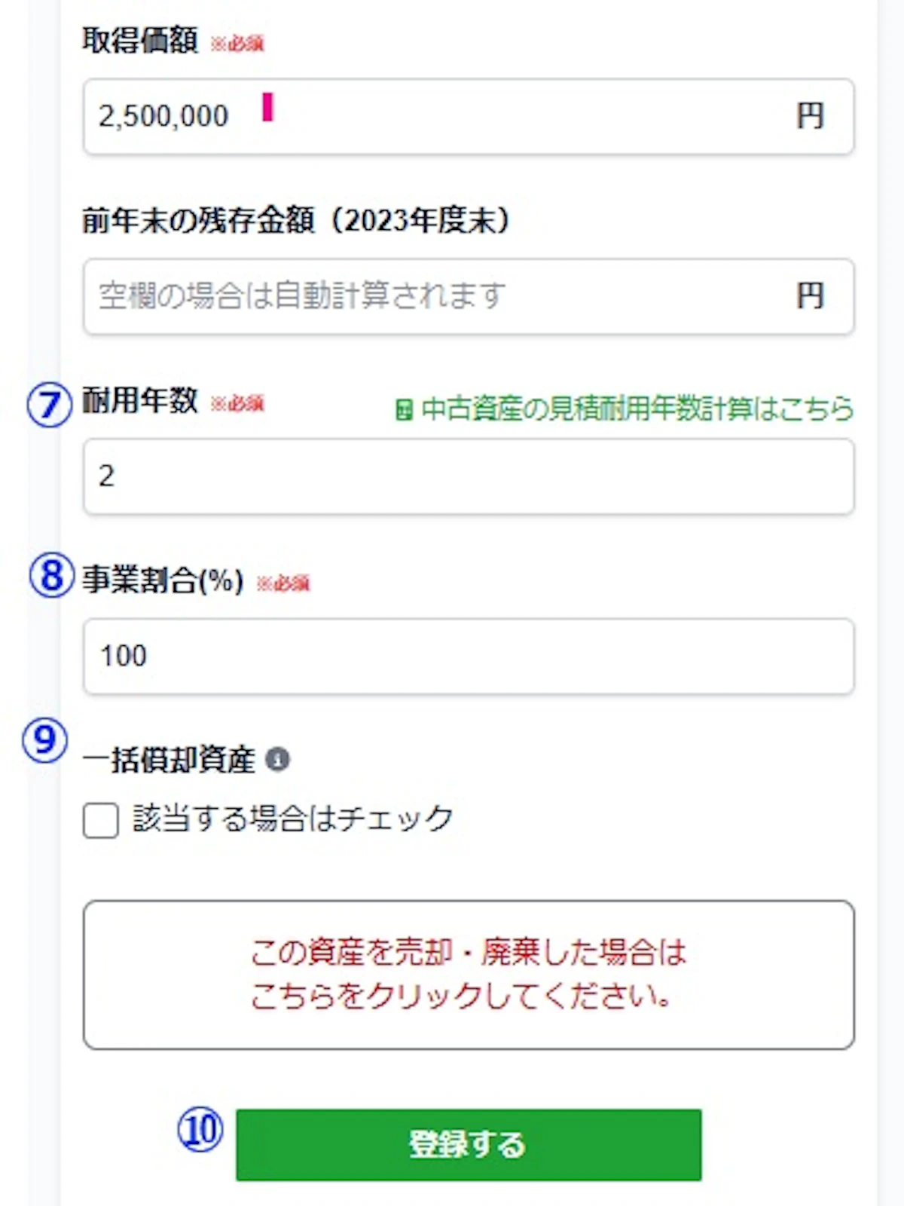This screenshot has width=904, height=1206.
Task: Click the 登録する green button
Action: tap(469, 1144)
